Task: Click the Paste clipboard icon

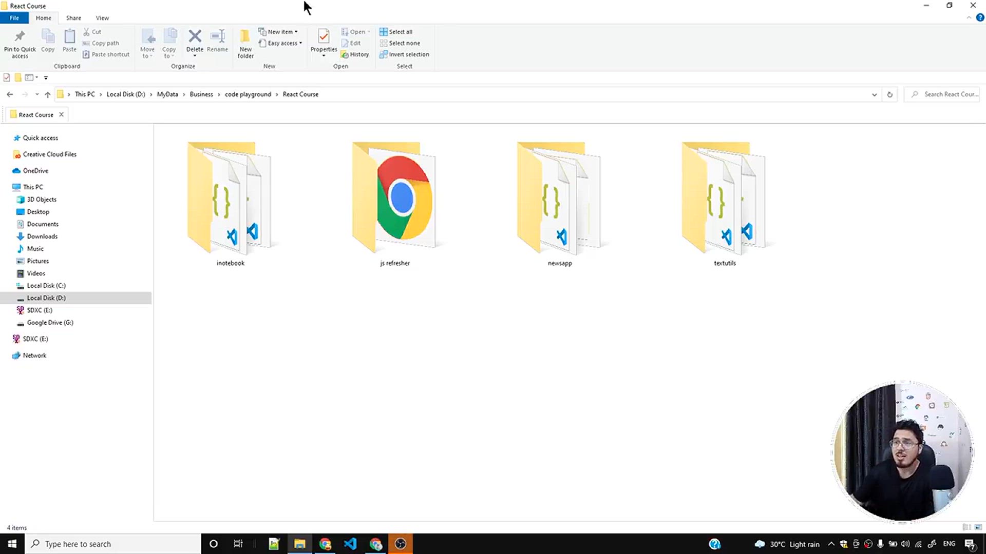Action: 69,36
